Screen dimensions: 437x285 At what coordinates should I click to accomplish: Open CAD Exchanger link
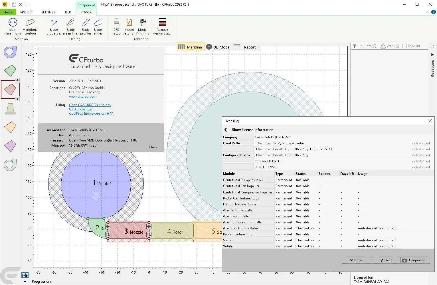click(x=81, y=109)
